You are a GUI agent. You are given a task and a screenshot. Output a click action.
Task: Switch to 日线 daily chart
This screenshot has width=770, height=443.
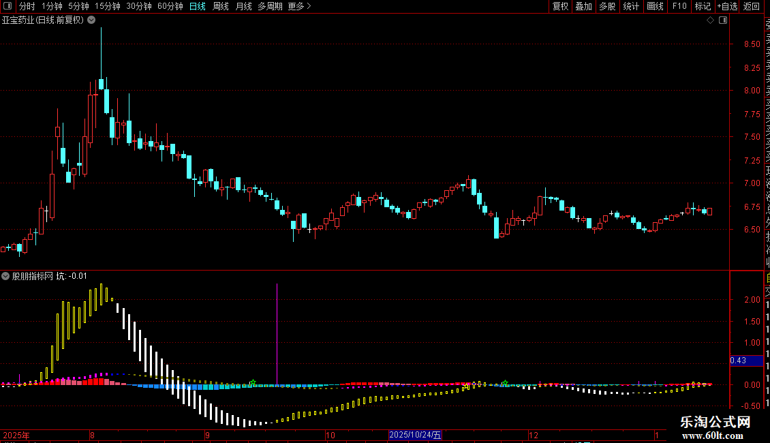pyautogui.click(x=198, y=6)
